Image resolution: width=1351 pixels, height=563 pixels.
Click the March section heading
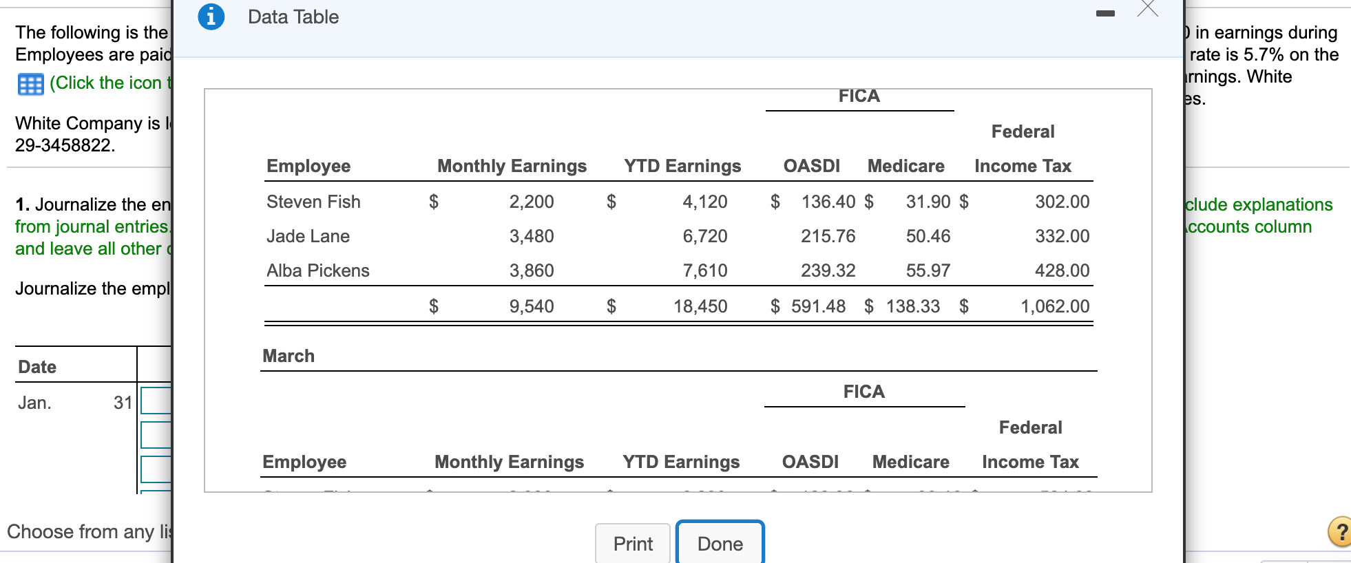[289, 356]
